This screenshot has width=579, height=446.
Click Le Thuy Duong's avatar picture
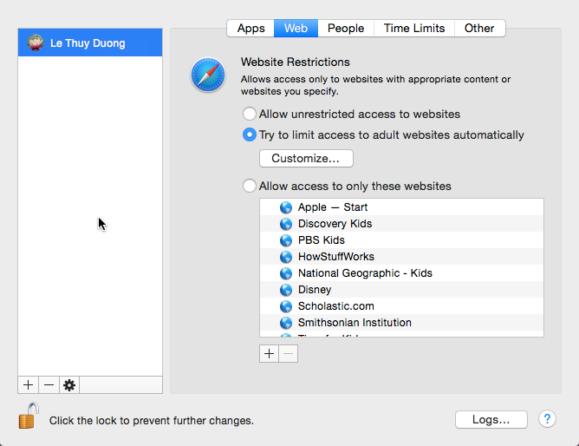(x=36, y=43)
